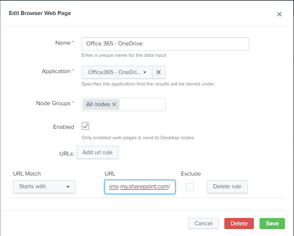Remove the All nodes tag via its X
This screenshot has width=294, height=236.
click(x=114, y=104)
